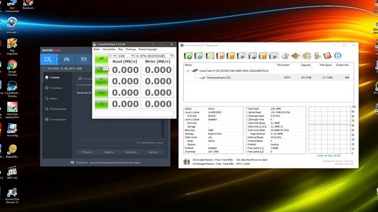Image resolution: width=378 pixels, height=212 pixels.
Task: Click CrystalDiskMark bottom comment field
Action: click(x=134, y=114)
